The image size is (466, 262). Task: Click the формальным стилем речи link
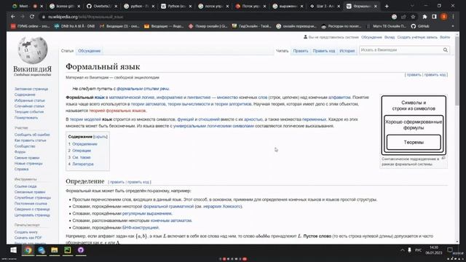143,89
